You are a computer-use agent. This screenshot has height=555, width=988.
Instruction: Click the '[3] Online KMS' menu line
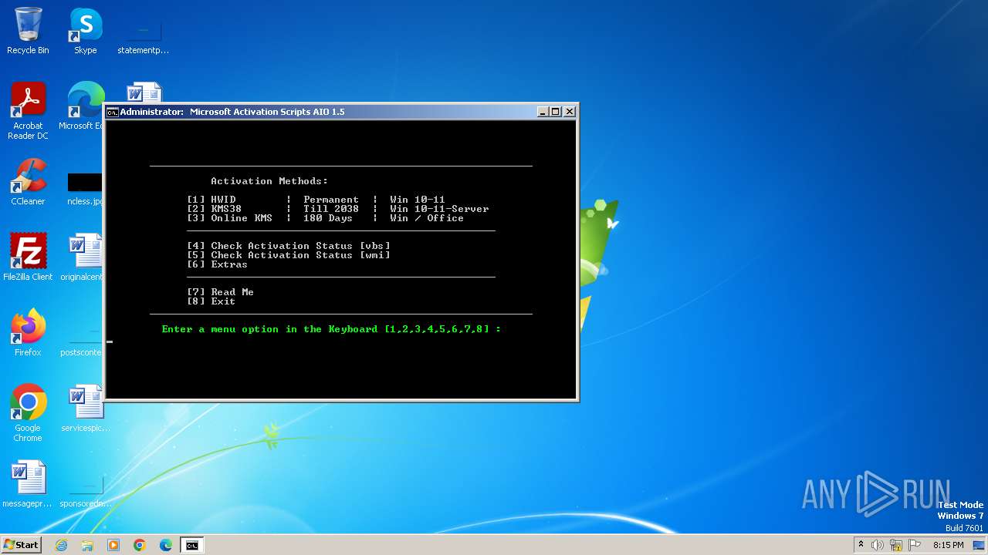pyautogui.click(x=326, y=218)
